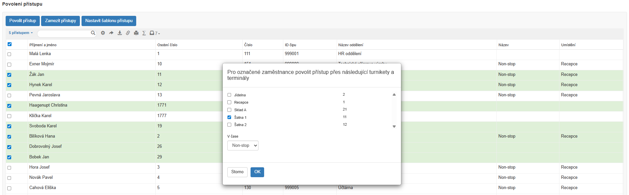
Task: Click the Storno cancel button
Action: (237, 172)
